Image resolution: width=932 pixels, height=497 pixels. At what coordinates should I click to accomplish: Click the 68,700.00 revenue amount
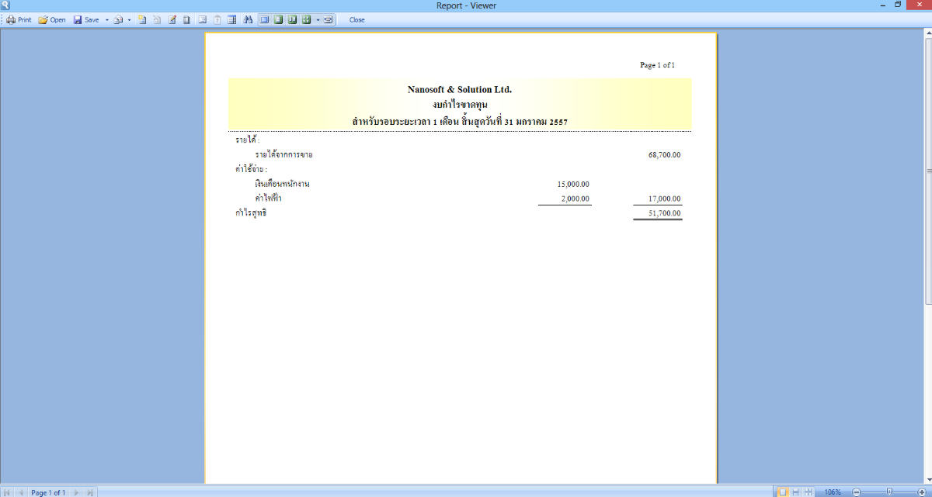[x=665, y=155]
